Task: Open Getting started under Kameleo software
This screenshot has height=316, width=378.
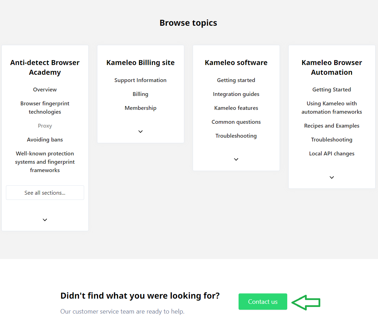Action: tap(236, 80)
